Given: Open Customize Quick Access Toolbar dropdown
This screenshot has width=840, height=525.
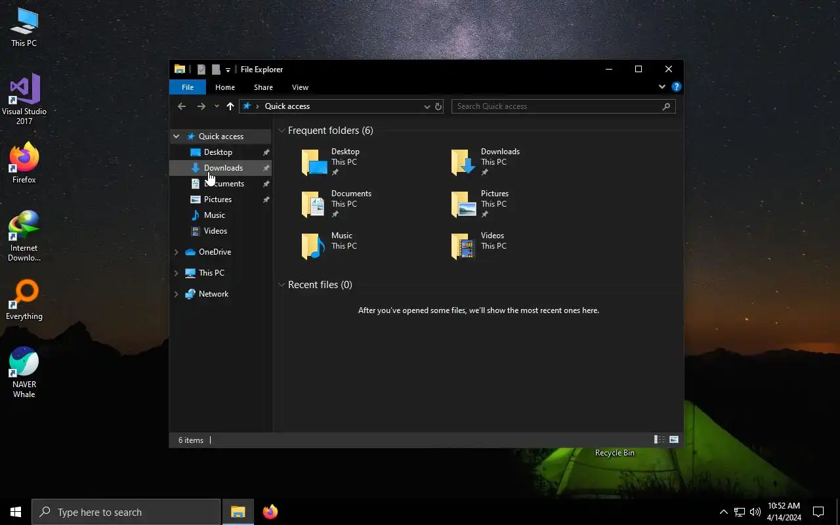Looking at the screenshot, I should (228, 70).
